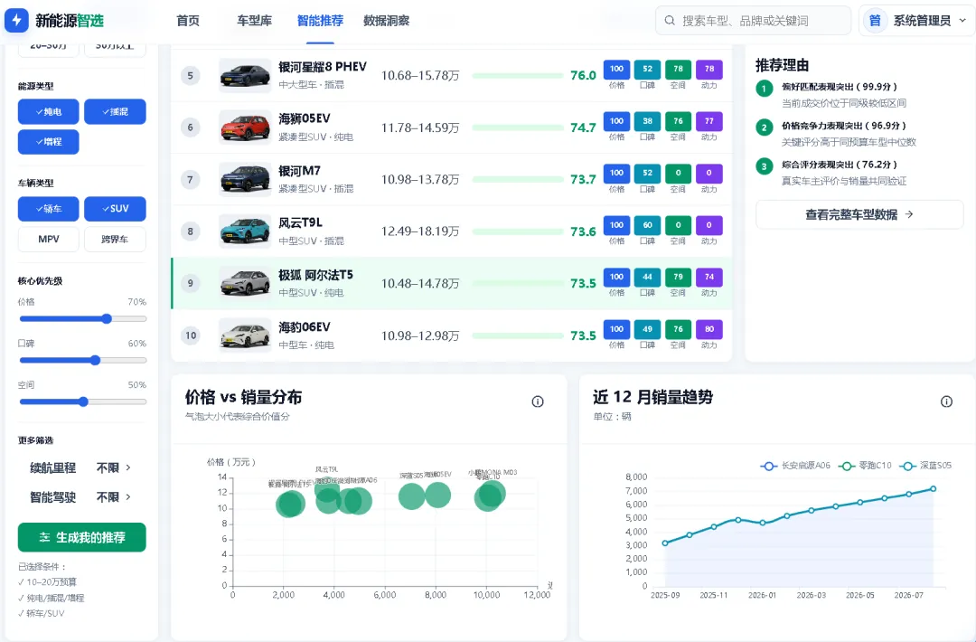Click reason number 1 green circle
The image size is (976, 642).
(x=765, y=89)
